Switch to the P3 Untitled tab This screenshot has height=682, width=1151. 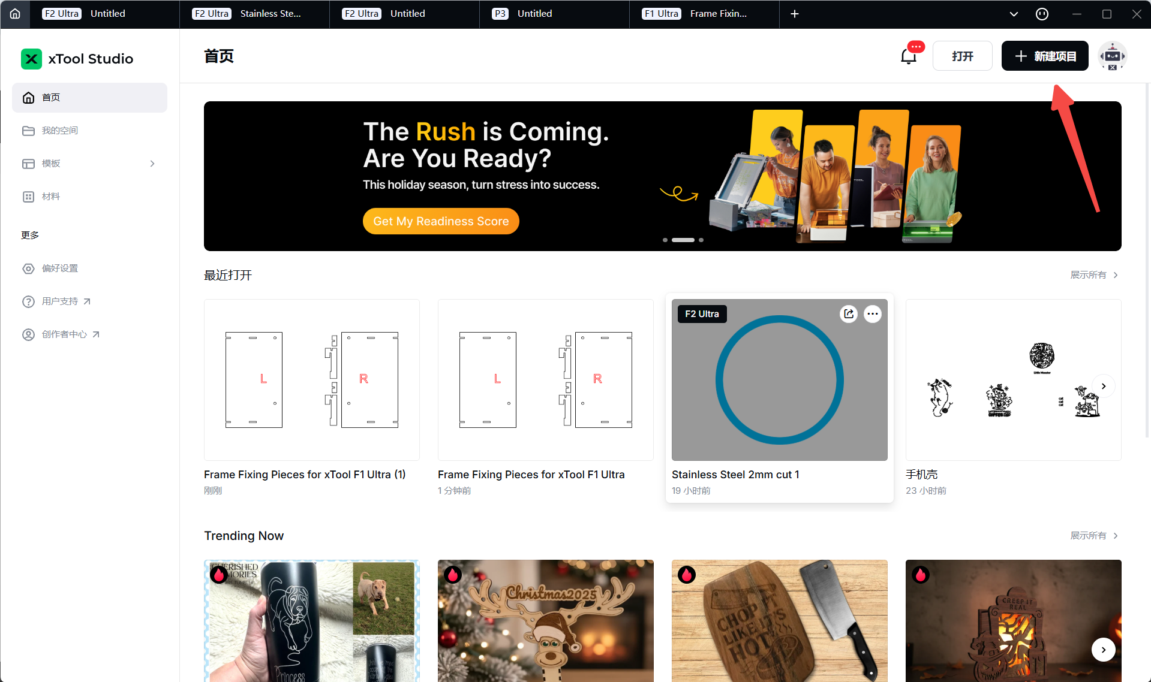coord(554,14)
